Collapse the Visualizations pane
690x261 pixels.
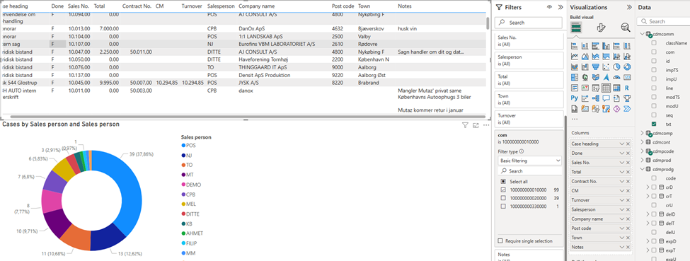[x=629, y=7]
